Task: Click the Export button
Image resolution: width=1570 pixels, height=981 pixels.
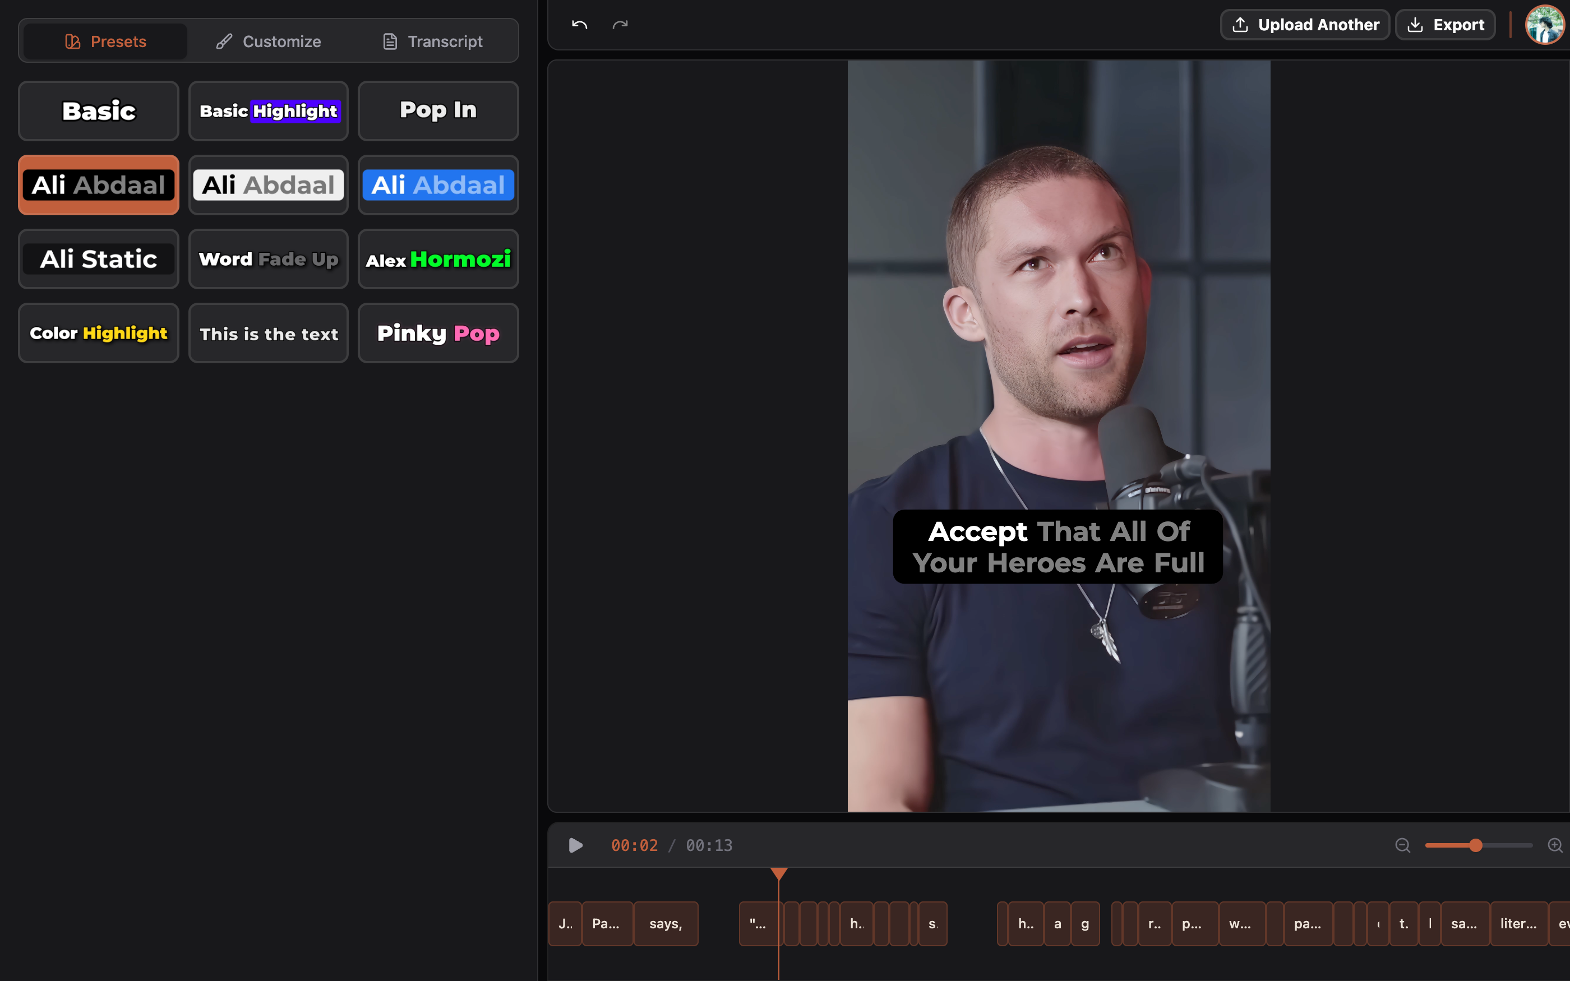Action: pyautogui.click(x=1446, y=25)
